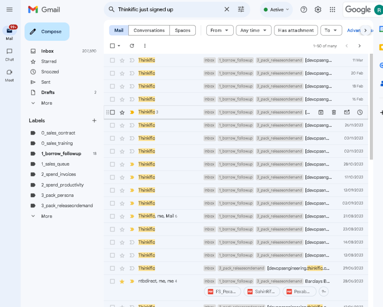Go to the next page of results

[x=359, y=46]
